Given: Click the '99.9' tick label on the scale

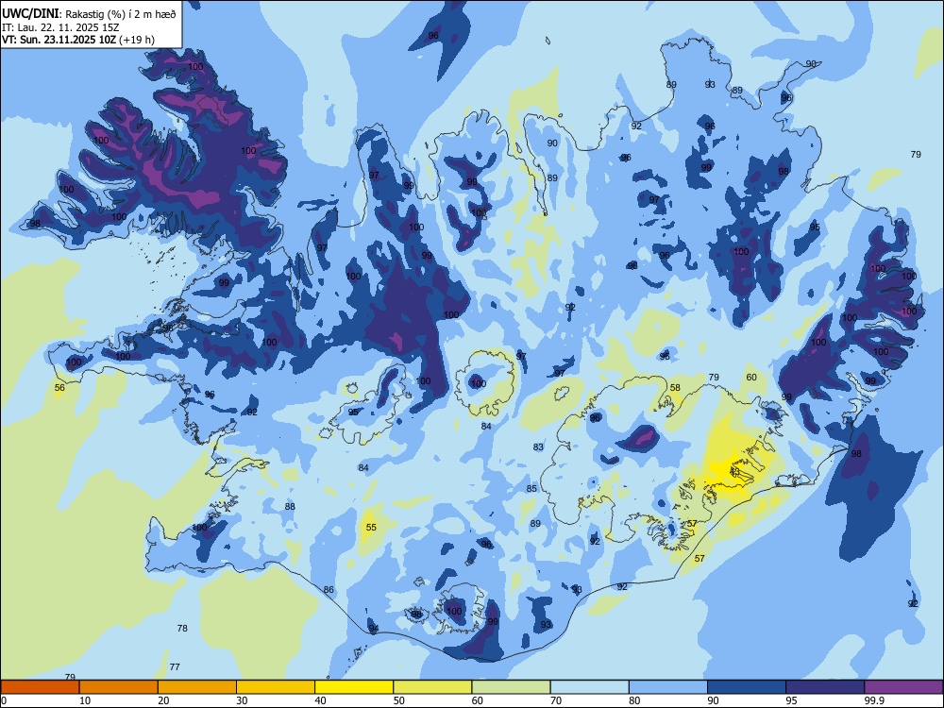Looking at the screenshot, I should [x=873, y=700].
